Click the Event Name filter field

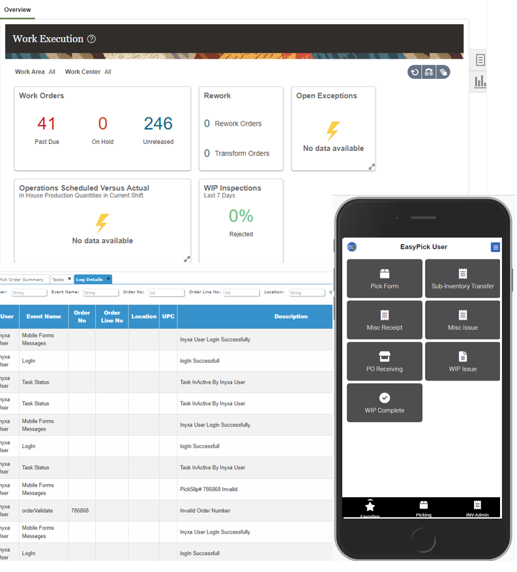coord(100,293)
